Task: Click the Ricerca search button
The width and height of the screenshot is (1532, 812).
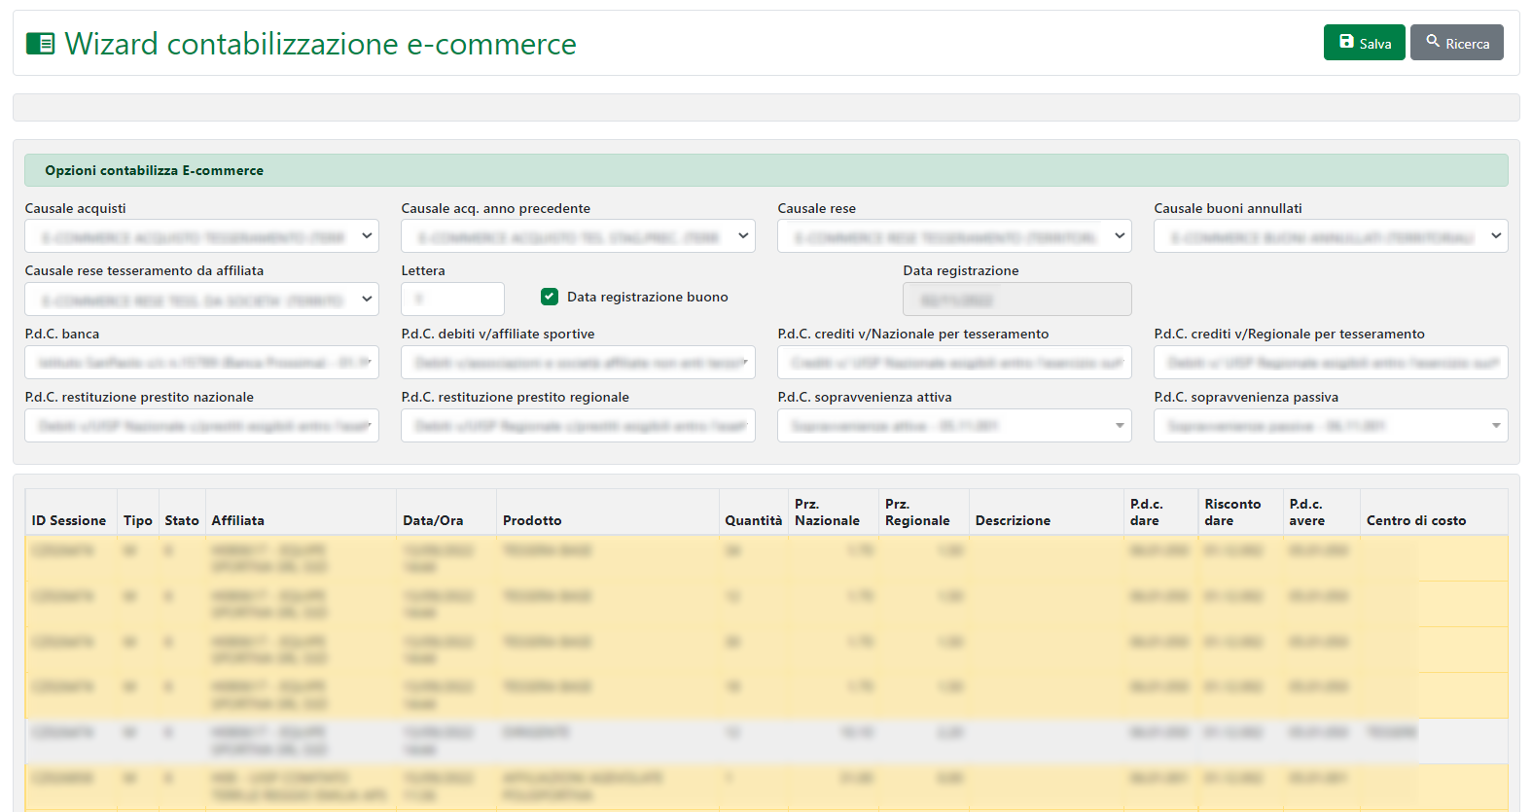Action: [1456, 43]
